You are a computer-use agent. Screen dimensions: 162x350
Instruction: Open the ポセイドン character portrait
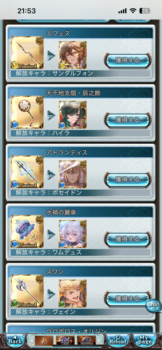click(x=73, y=174)
